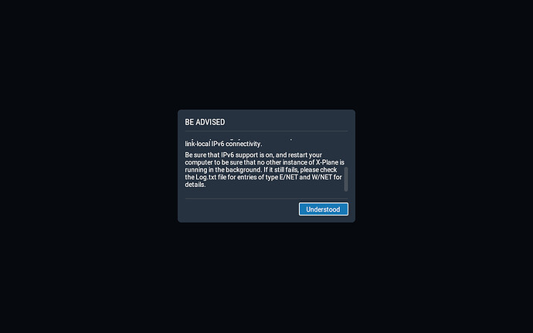Click the scrollbar track above the thumb
The image size is (533, 333).
click(x=346, y=152)
